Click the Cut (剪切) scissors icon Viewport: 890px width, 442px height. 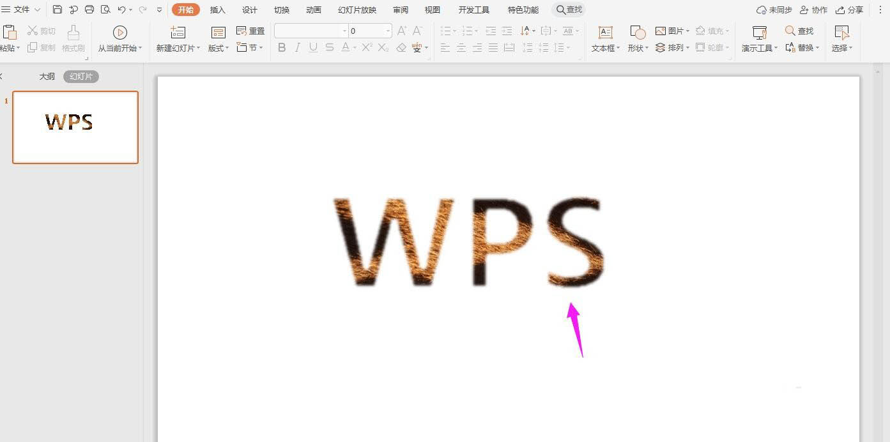pos(33,31)
